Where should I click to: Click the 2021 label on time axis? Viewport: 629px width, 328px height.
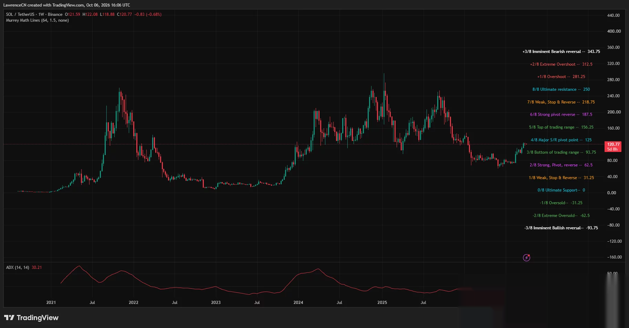pos(51,303)
